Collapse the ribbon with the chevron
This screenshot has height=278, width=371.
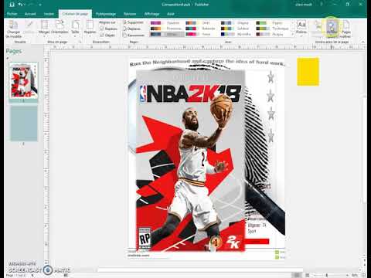[362, 42]
